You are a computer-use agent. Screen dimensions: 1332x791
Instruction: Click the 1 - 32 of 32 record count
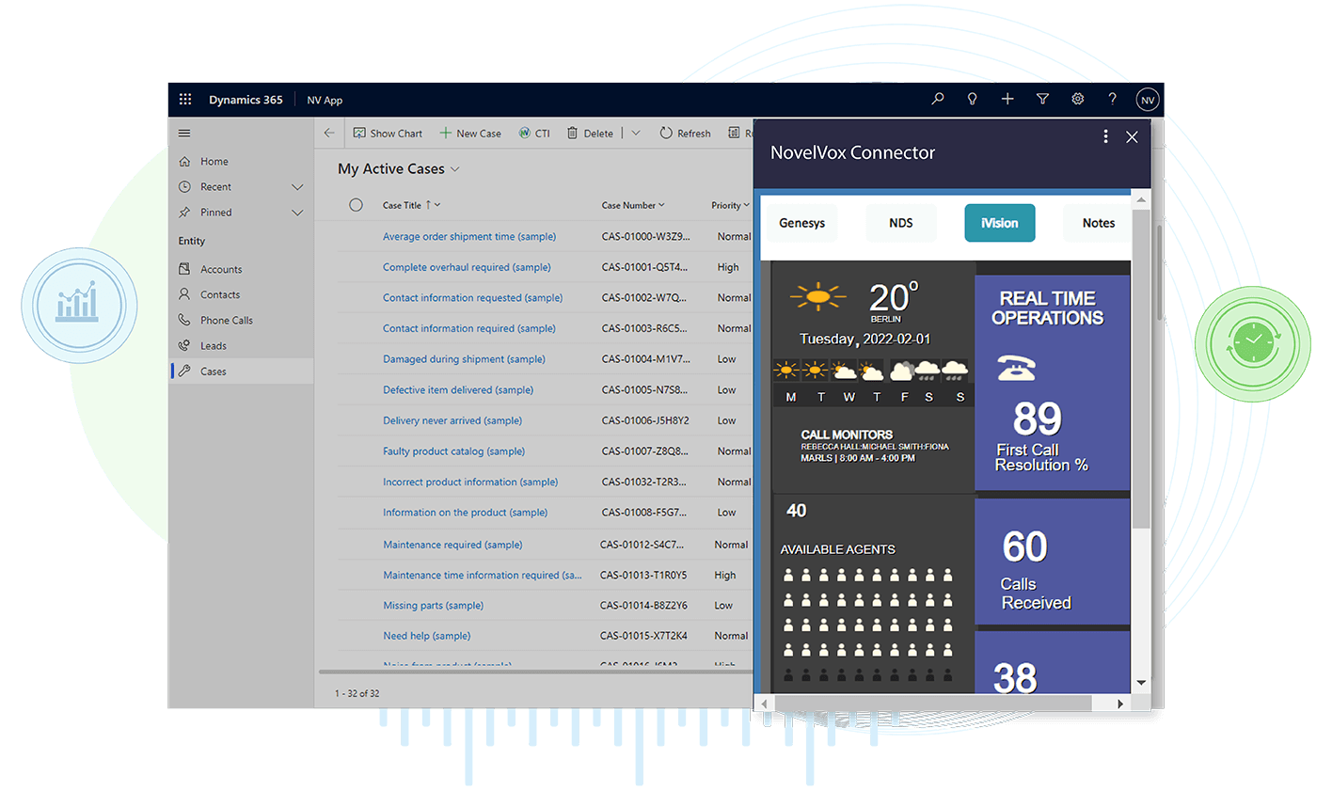click(357, 693)
